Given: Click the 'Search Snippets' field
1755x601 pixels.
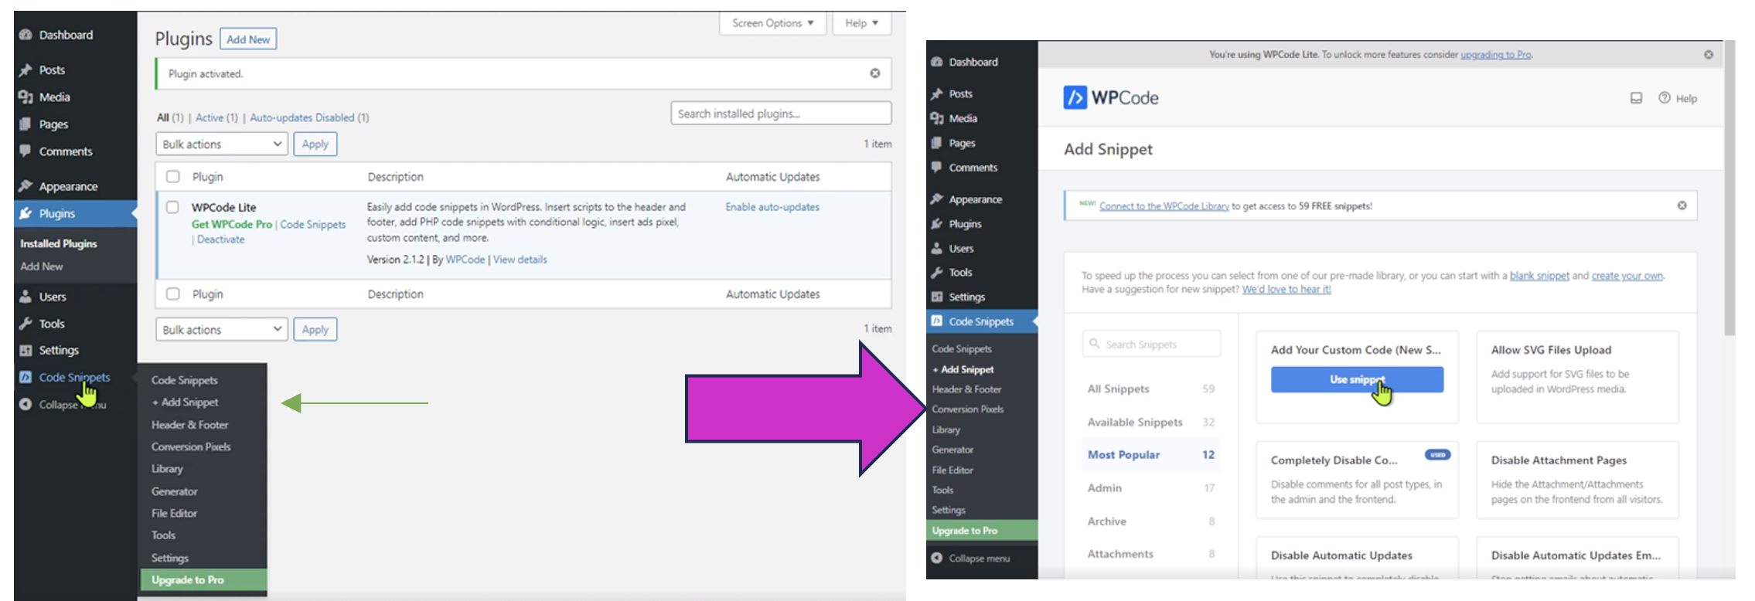Looking at the screenshot, I should coord(1152,344).
